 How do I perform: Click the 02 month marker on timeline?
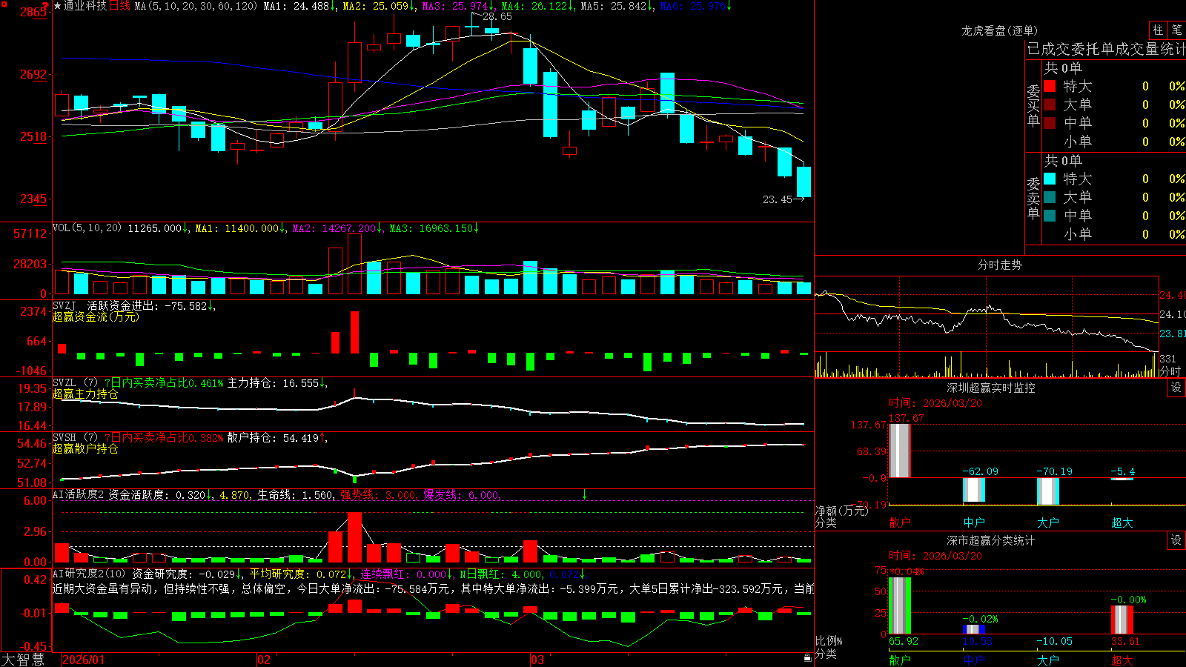[x=264, y=660]
